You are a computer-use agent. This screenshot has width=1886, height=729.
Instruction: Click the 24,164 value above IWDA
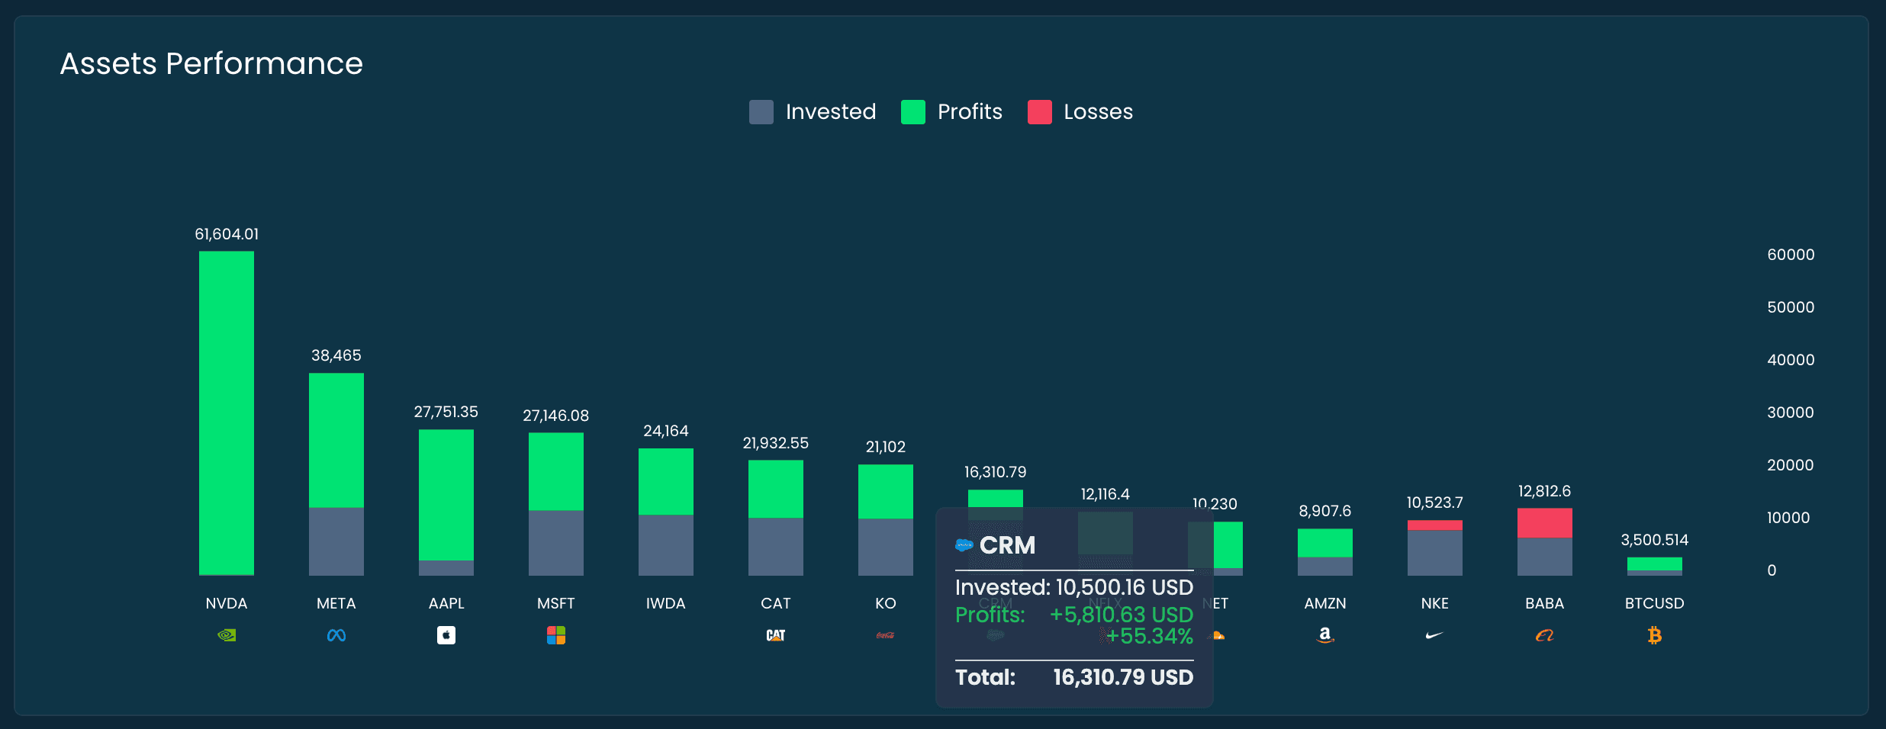[x=666, y=431]
